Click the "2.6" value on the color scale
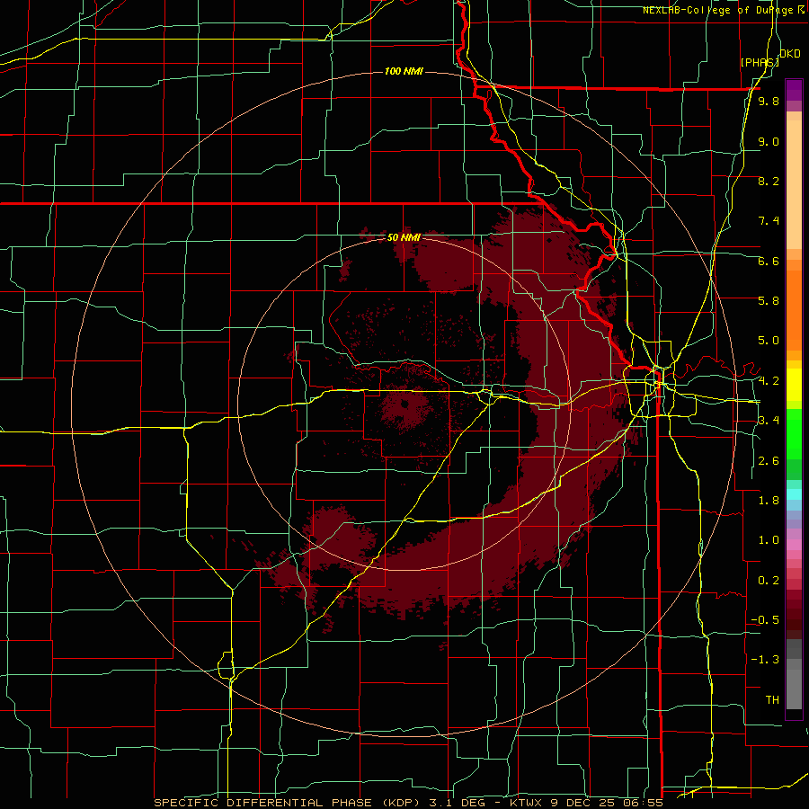 pyautogui.click(x=769, y=461)
